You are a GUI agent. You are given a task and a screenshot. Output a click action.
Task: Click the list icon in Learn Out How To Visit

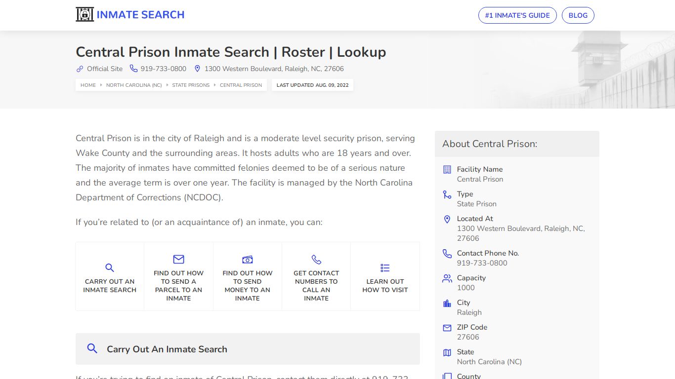coord(385,268)
